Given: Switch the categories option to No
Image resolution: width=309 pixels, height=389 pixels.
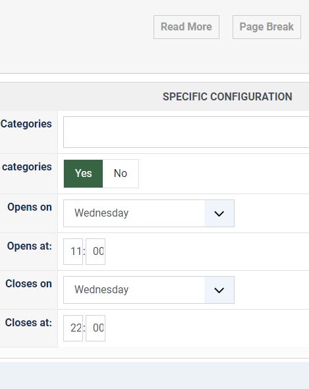Looking at the screenshot, I should (x=121, y=174).
